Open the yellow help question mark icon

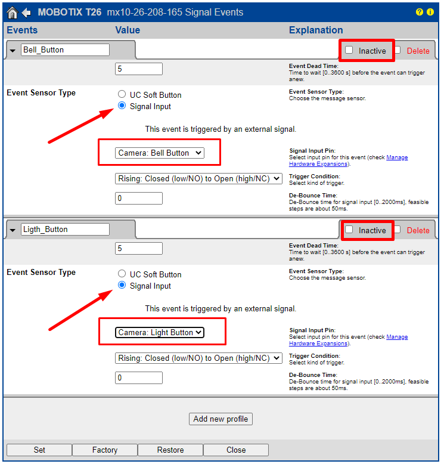(x=419, y=13)
